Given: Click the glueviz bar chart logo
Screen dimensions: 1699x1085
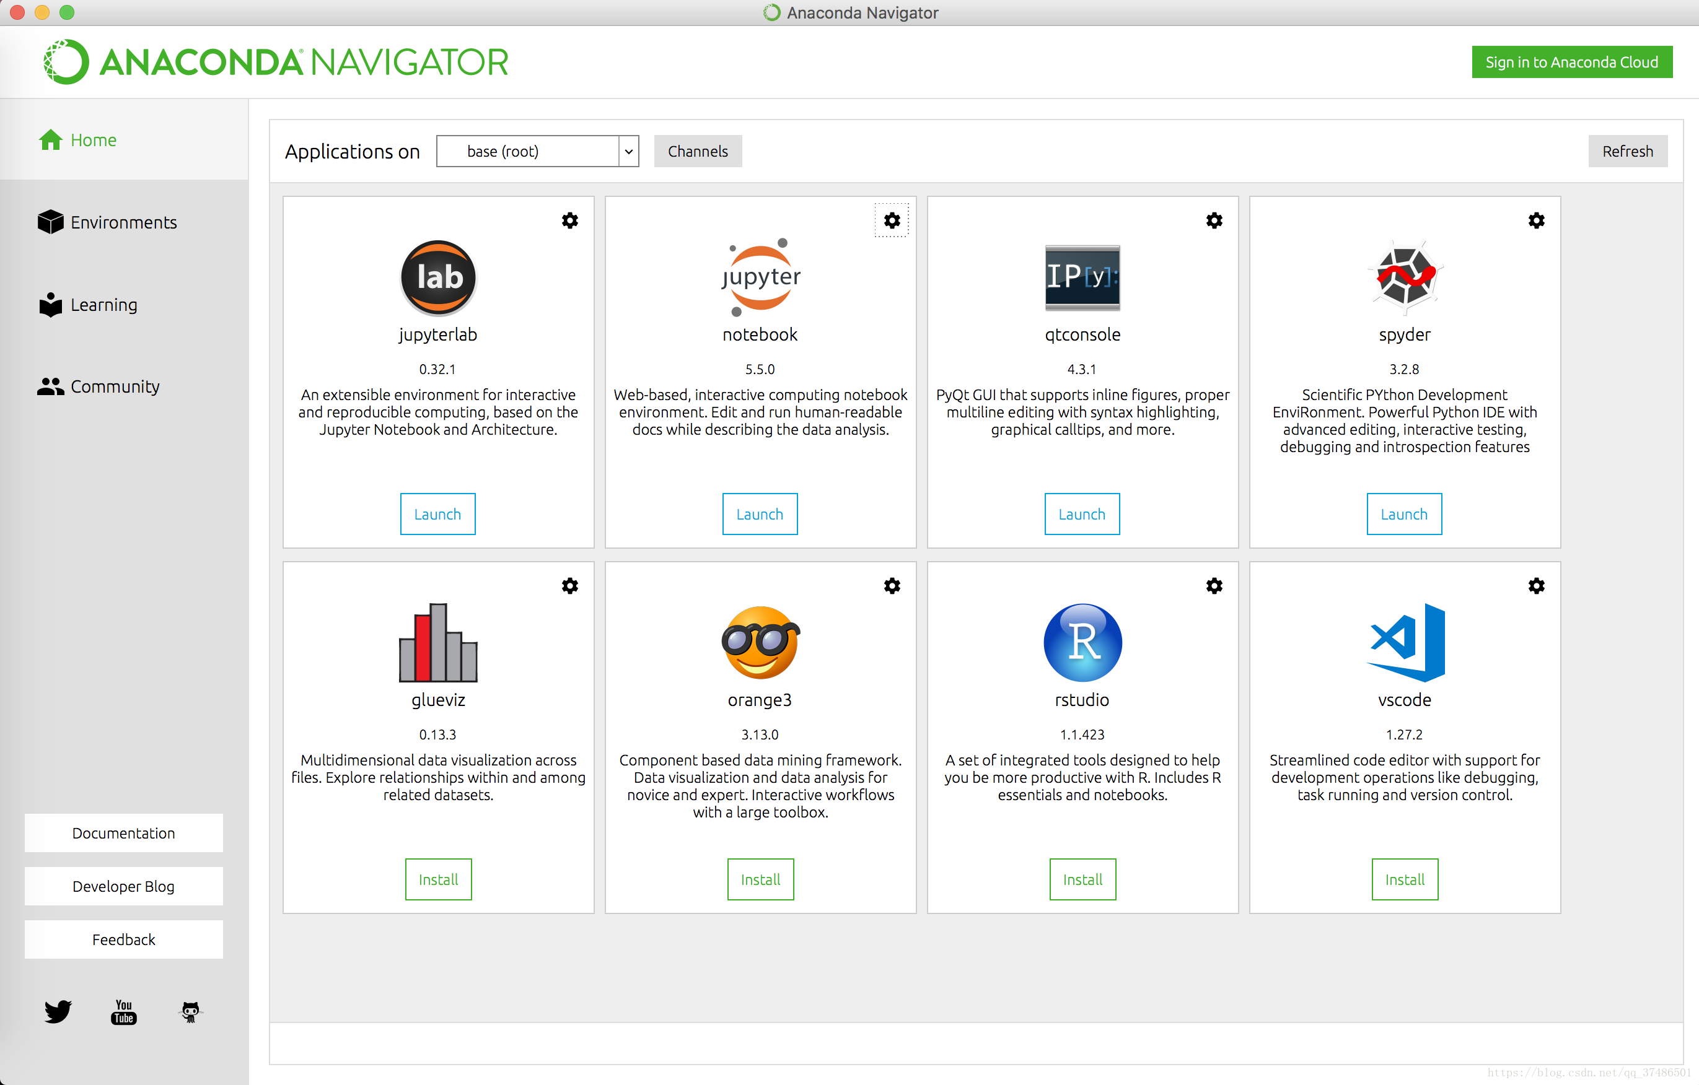Looking at the screenshot, I should click(x=438, y=642).
